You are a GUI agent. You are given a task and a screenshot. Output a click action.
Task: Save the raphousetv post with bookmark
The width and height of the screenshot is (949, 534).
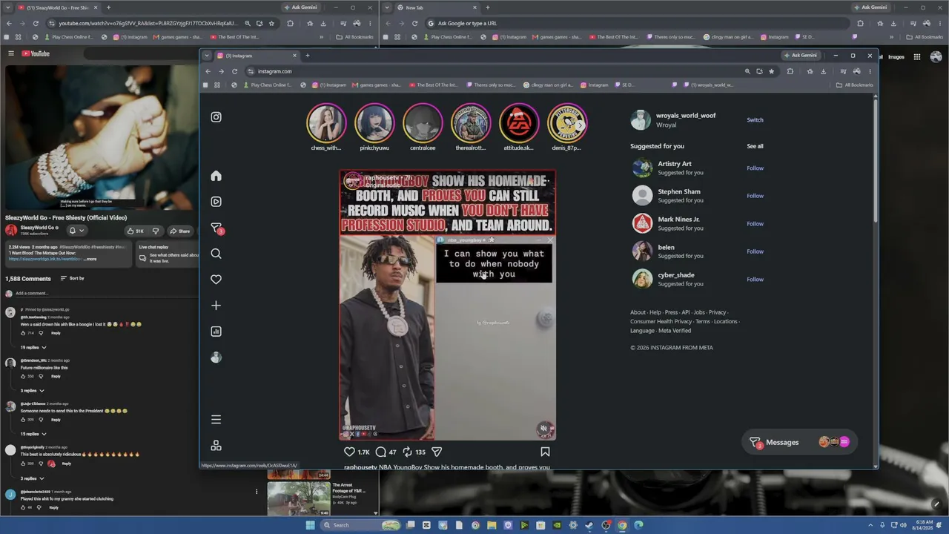(545, 452)
